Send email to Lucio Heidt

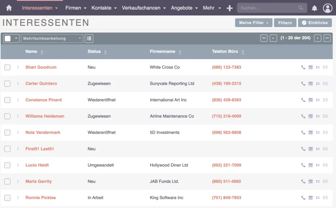click(x=325, y=165)
